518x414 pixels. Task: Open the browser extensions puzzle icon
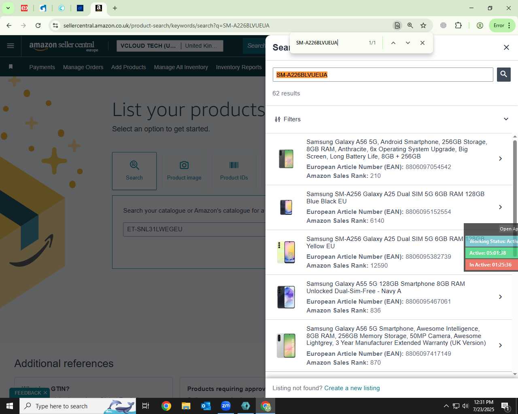tap(458, 25)
